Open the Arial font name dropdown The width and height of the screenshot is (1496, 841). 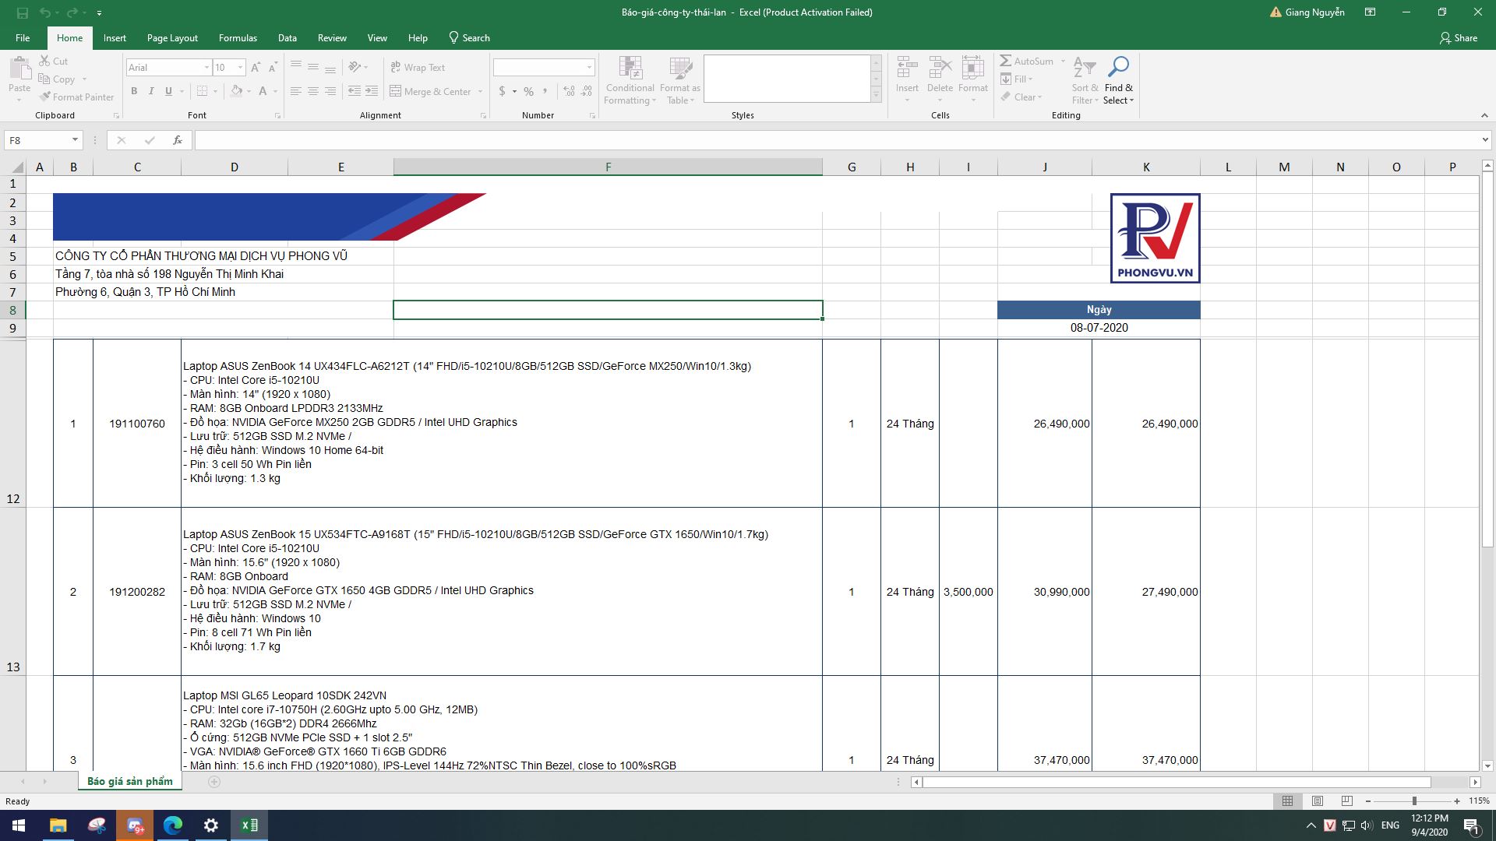coord(206,68)
